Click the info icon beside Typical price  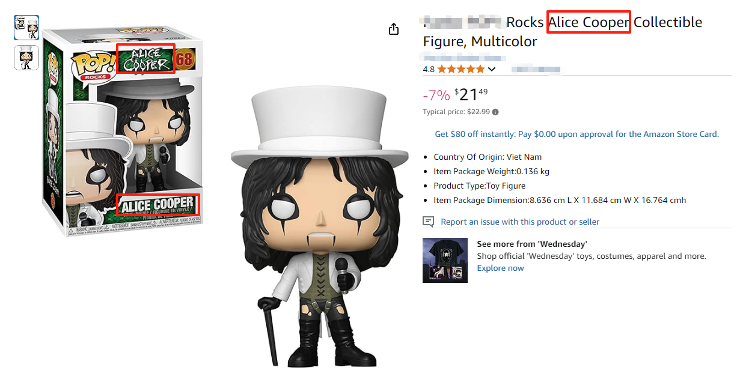pos(495,112)
